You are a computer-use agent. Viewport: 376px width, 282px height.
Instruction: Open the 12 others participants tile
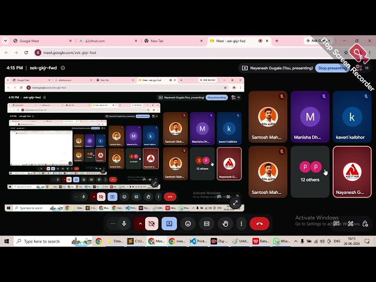tap(310, 172)
